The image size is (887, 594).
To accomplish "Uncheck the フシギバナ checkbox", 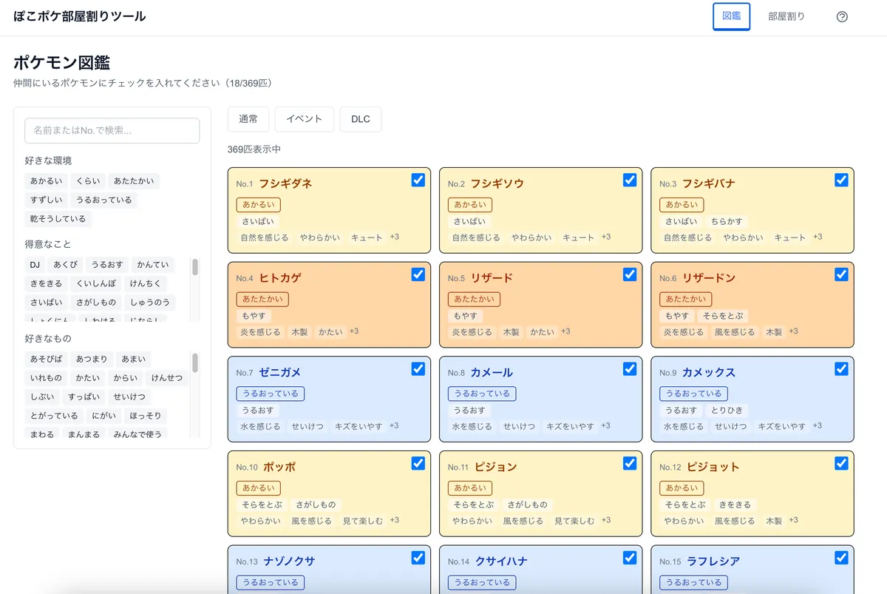I will point(841,180).
